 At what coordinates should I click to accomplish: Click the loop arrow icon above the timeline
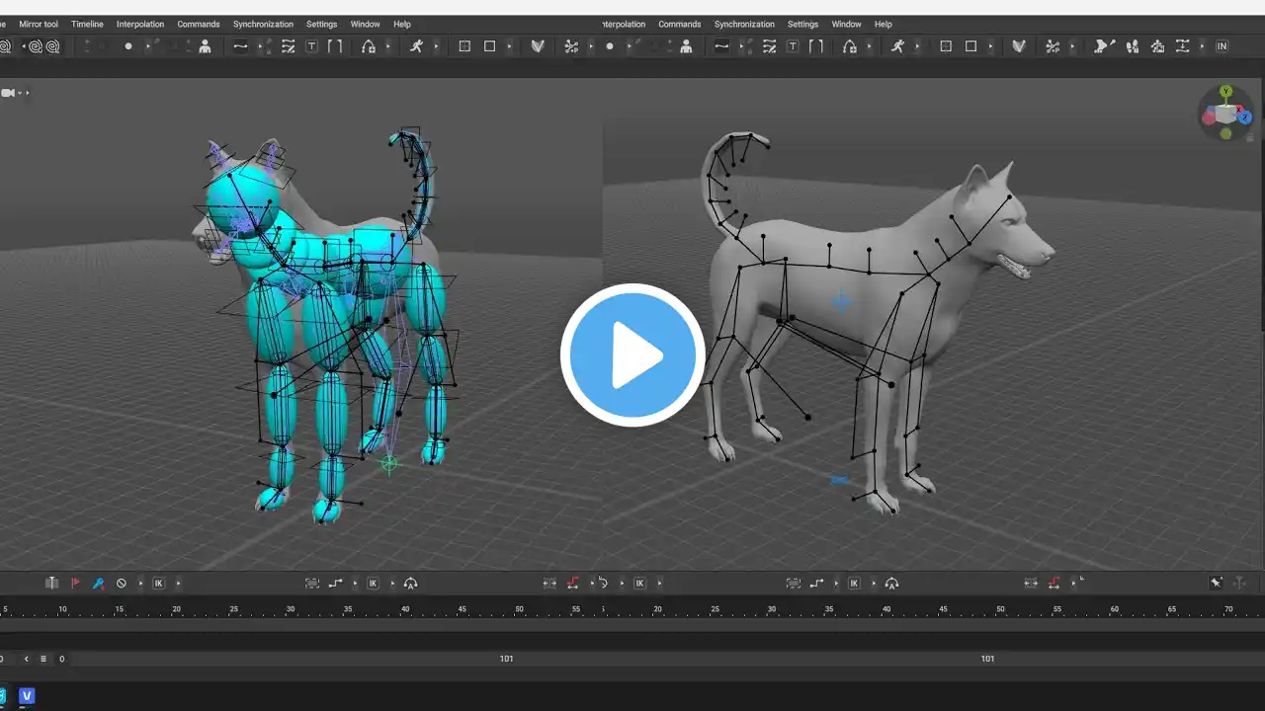603,584
